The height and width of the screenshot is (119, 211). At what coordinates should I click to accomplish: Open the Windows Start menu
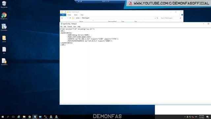(3, 117)
